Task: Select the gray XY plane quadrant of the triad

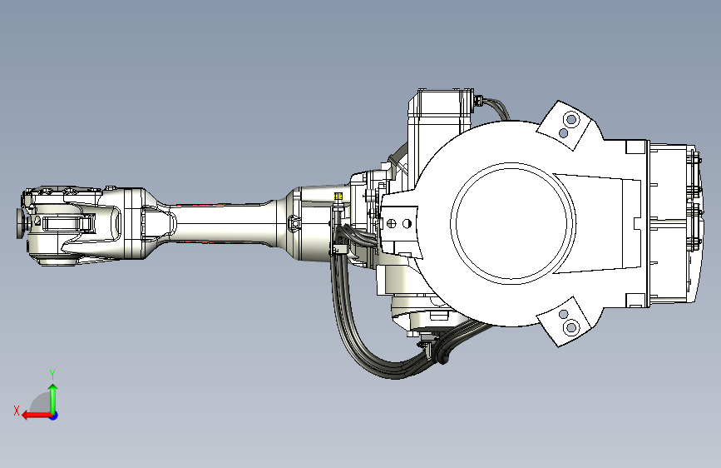Action: click(41, 402)
